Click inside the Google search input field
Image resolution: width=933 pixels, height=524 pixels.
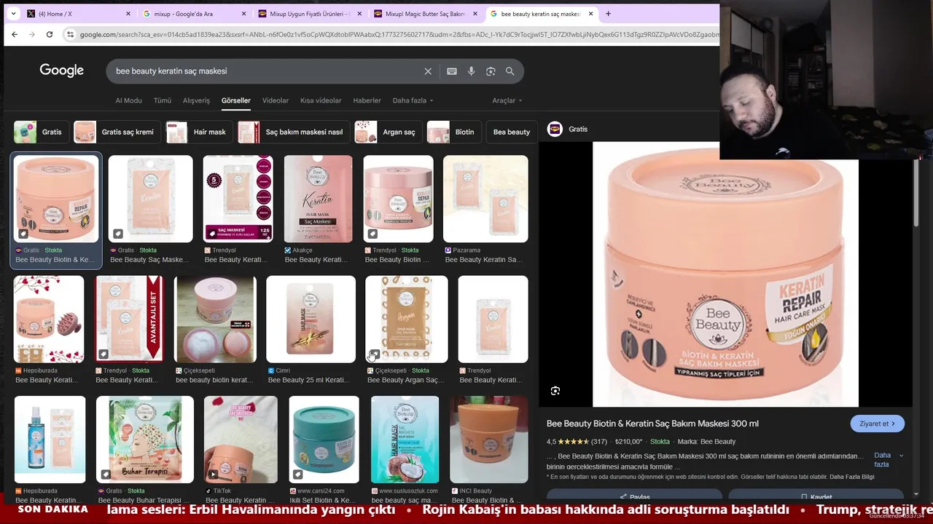pos(266,71)
